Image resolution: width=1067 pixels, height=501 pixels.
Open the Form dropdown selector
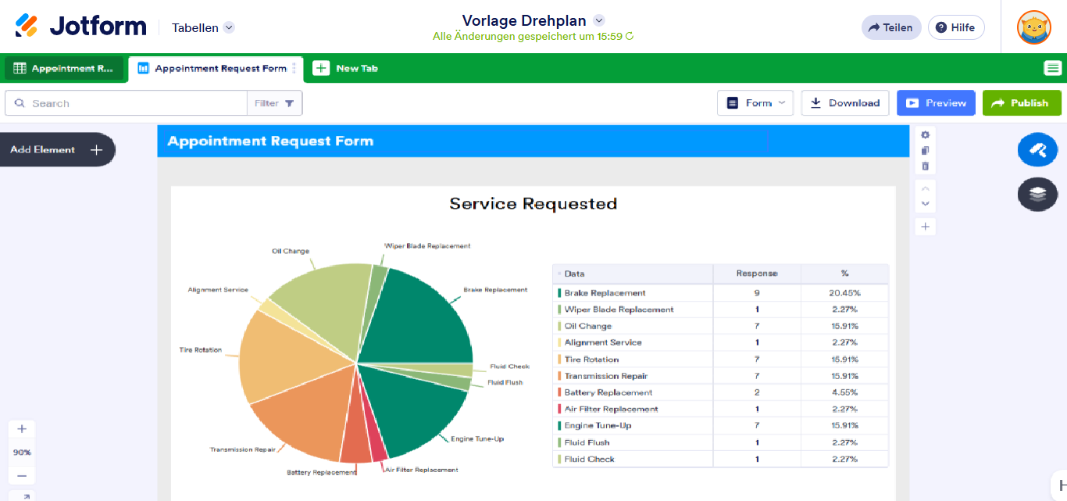coord(755,103)
